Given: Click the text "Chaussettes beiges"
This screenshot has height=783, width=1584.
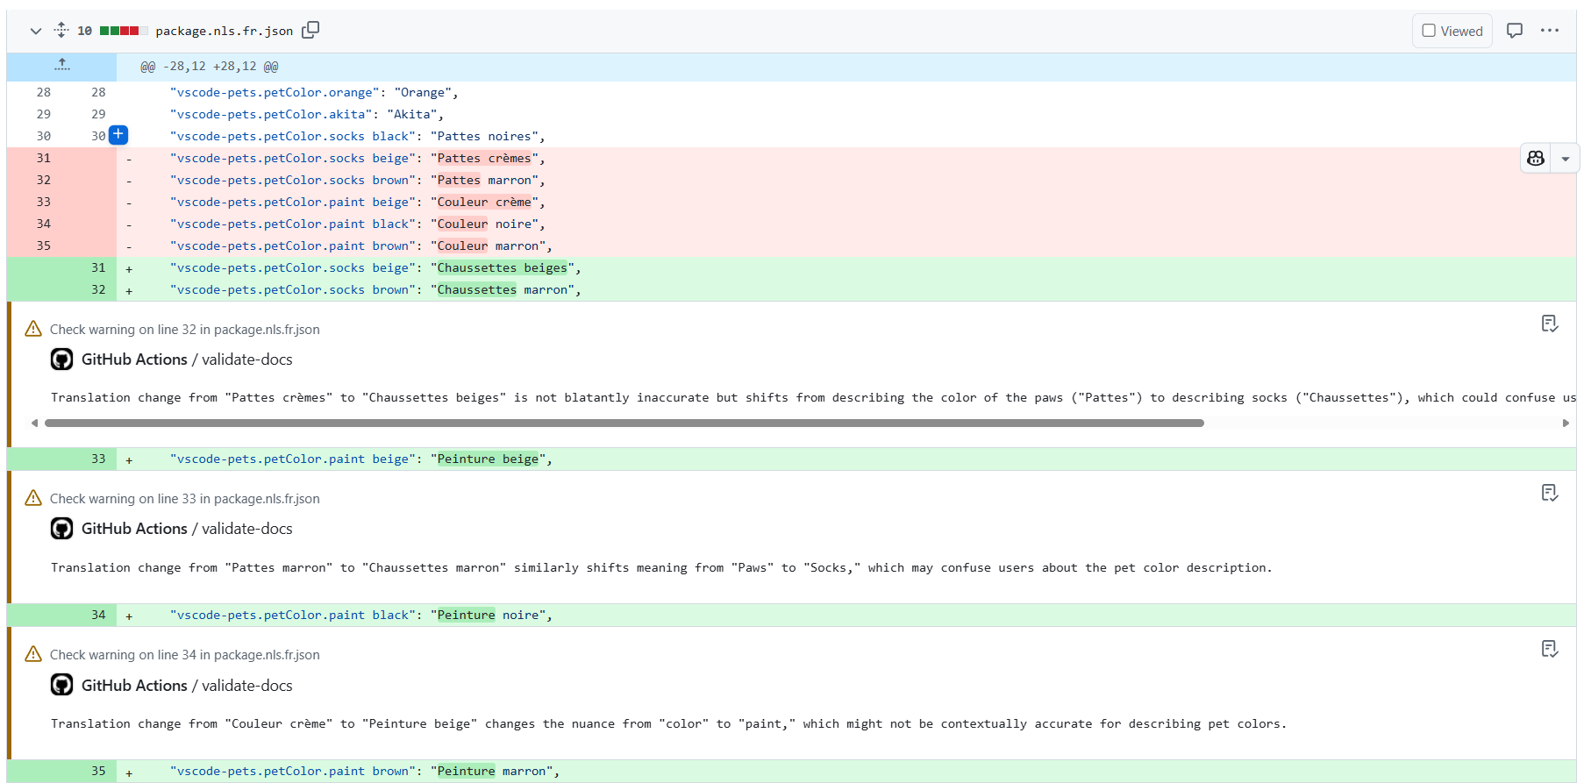Looking at the screenshot, I should [x=503, y=267].
